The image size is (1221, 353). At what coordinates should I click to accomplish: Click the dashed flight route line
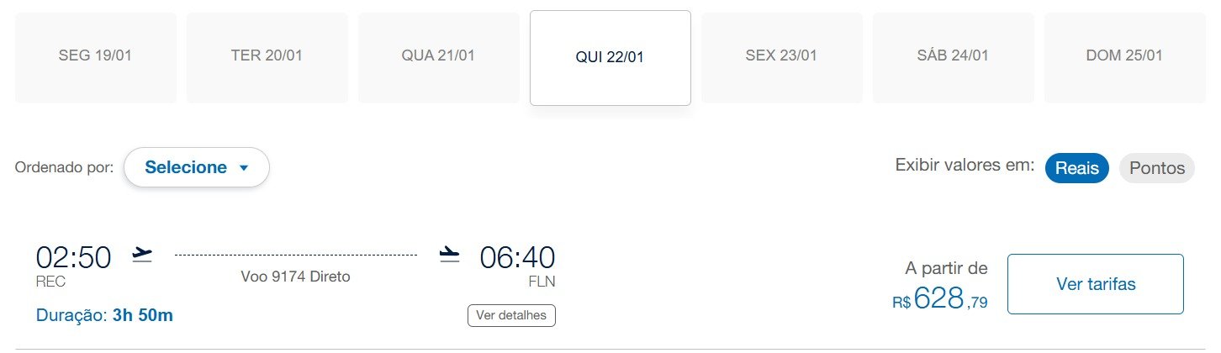tap(295, 255)
